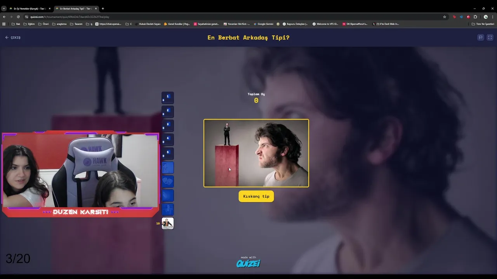Open Welcome to VFS Gl bookmark

[325, 24]
